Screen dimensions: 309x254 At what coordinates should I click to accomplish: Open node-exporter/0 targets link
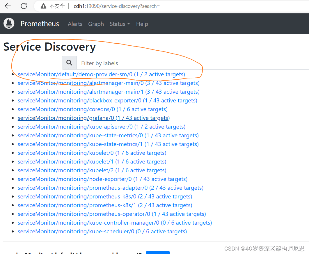tap(102, 179)
